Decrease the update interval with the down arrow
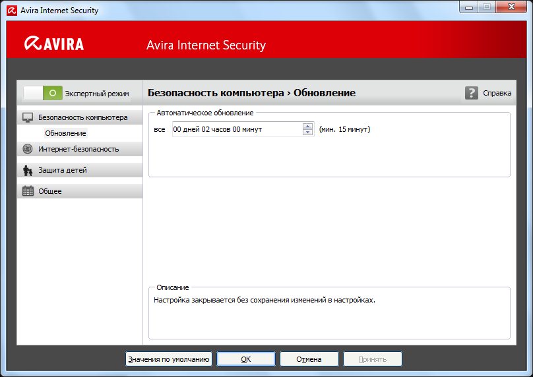Image resolution: width=533 pixels, height=377 pixels. pyautogui.click(x=307, y=132)
